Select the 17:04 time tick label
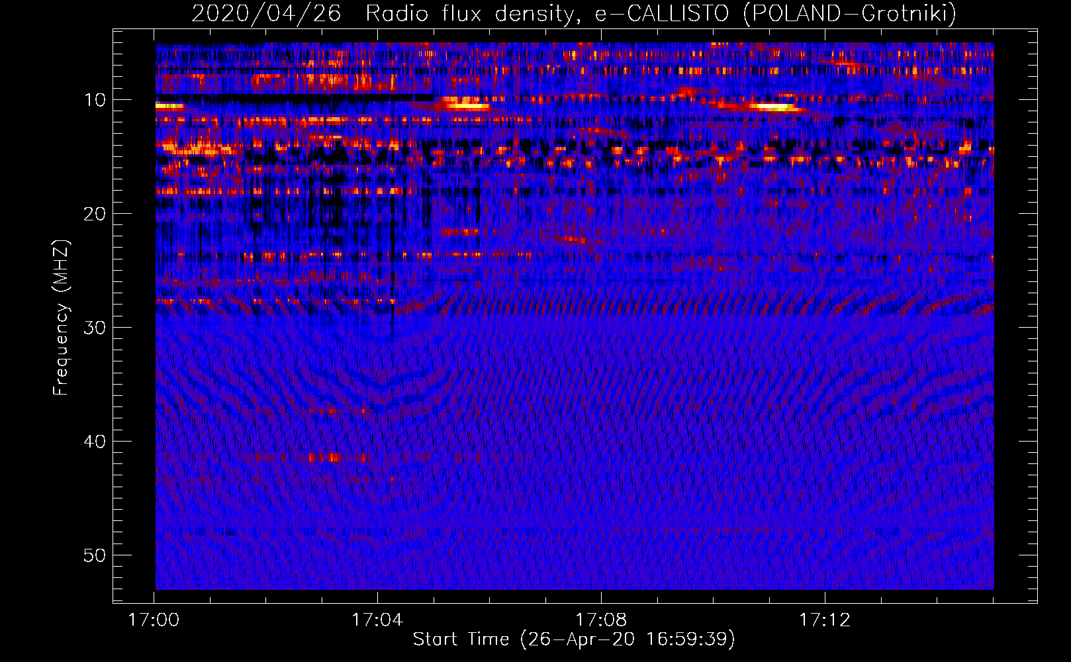This screenshot has height=662, width=1071. (377, 620)
